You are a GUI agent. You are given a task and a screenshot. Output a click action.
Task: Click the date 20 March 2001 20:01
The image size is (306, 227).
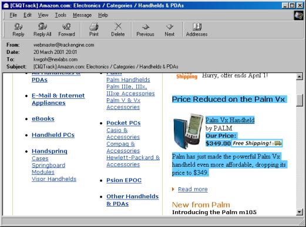click(55, 52)
